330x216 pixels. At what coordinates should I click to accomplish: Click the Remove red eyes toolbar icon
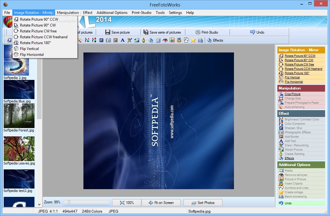[165, 40]
